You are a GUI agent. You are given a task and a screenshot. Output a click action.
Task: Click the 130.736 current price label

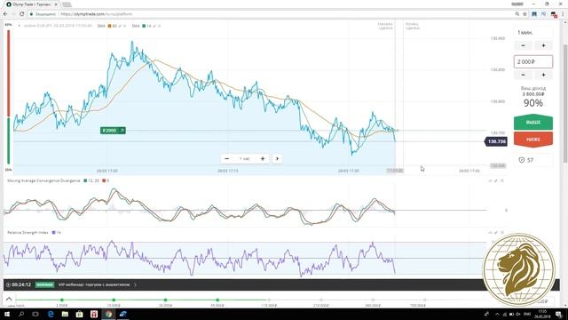pyautogui.click(x=496, y=141)
